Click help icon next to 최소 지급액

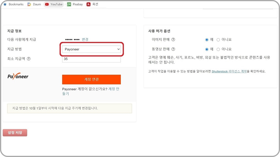(x=29, y=59)
